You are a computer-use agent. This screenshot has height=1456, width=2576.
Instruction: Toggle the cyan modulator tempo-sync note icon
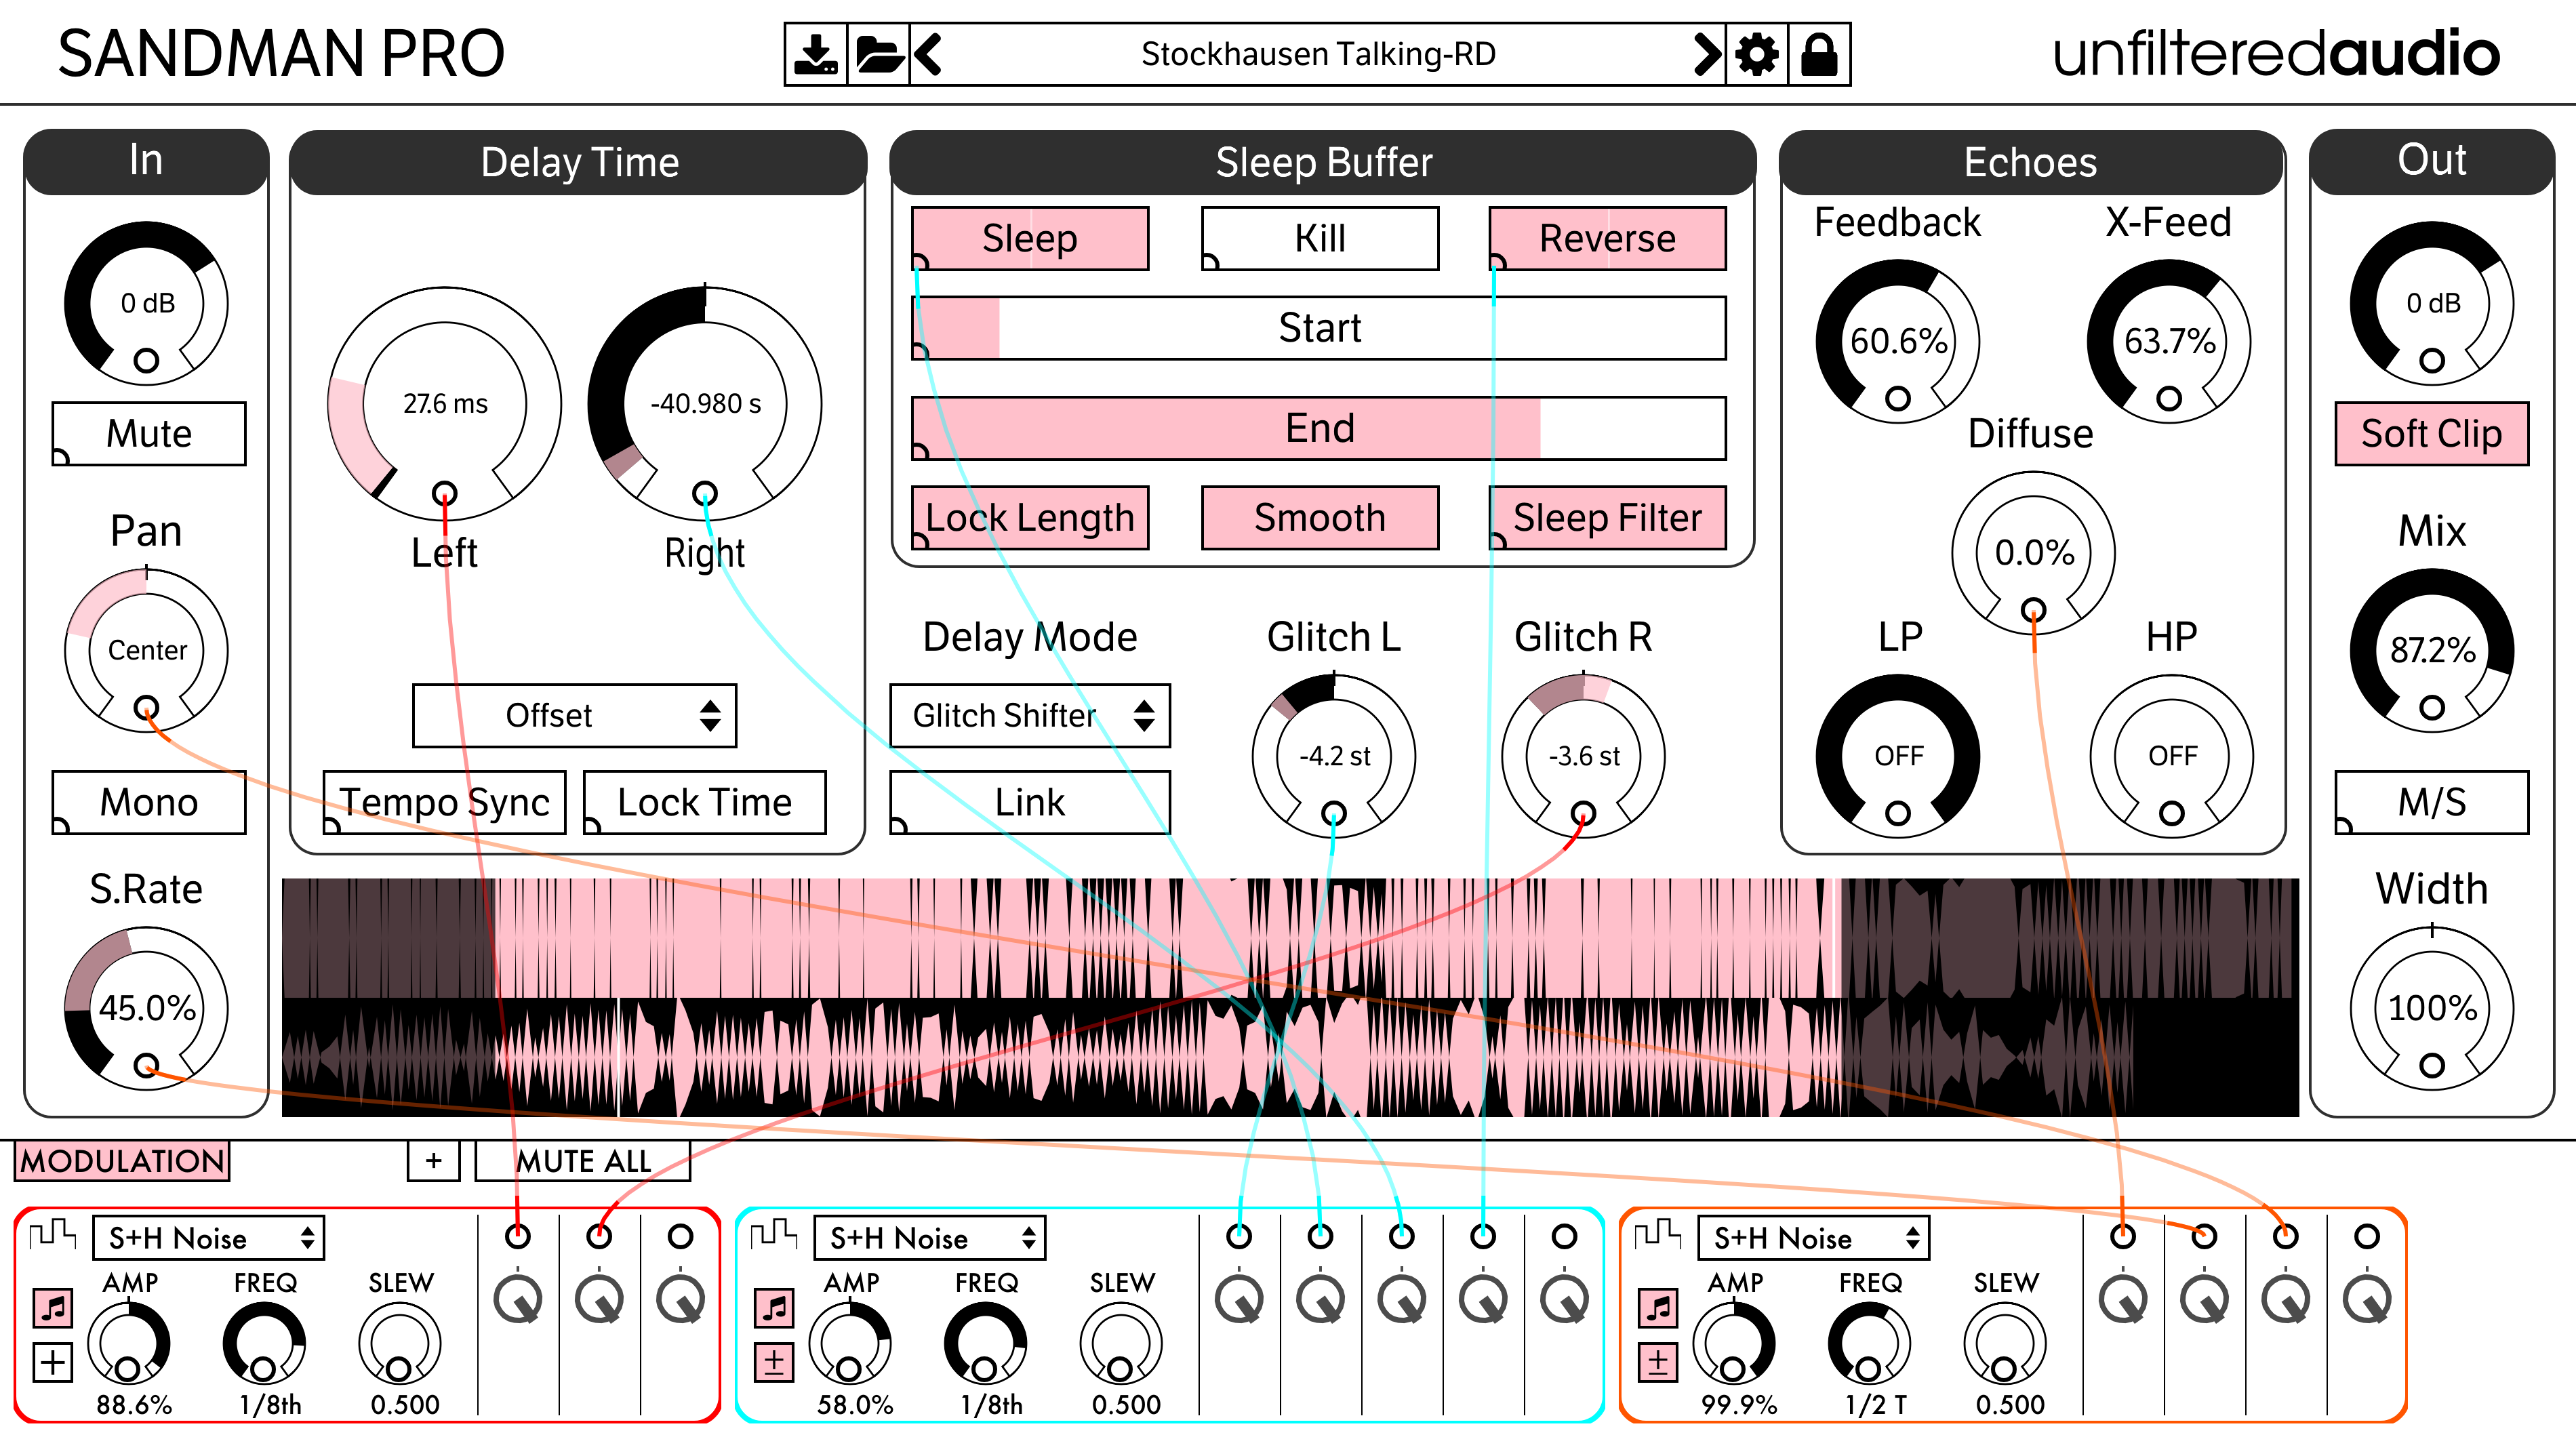(x=774, y=1307)
